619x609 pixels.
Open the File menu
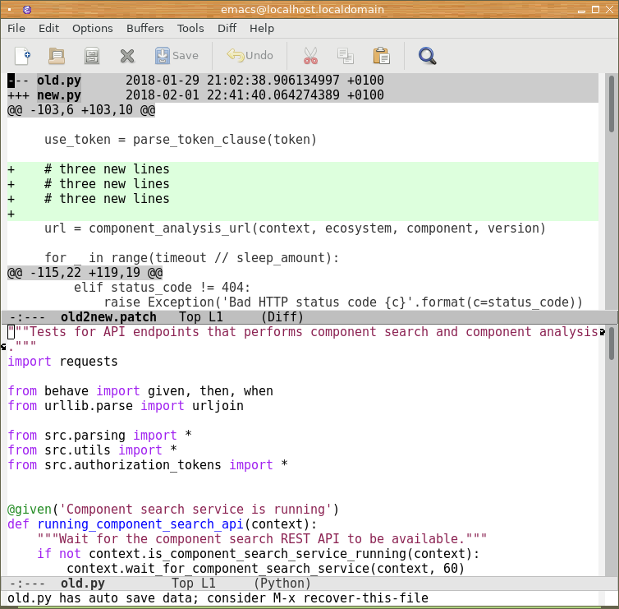pos(16,28)
